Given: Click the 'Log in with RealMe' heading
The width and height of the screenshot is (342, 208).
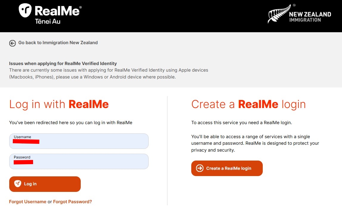Looking at the screenshot, I should (59, 104).
